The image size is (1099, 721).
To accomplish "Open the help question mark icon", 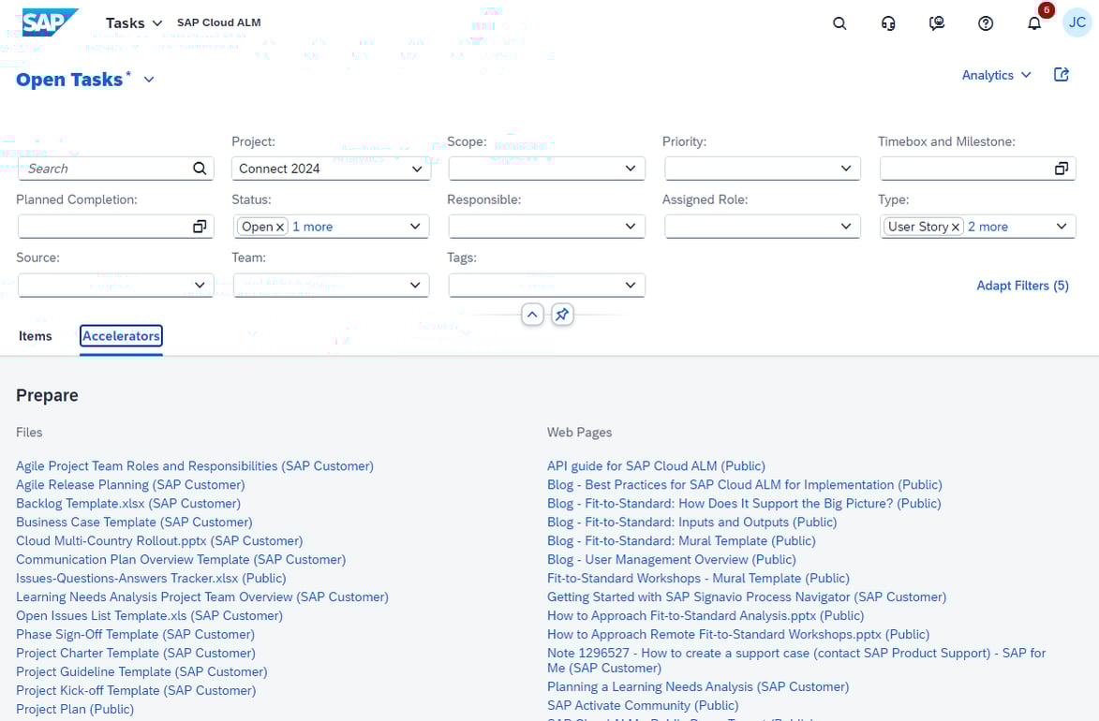I will point(986,23).
